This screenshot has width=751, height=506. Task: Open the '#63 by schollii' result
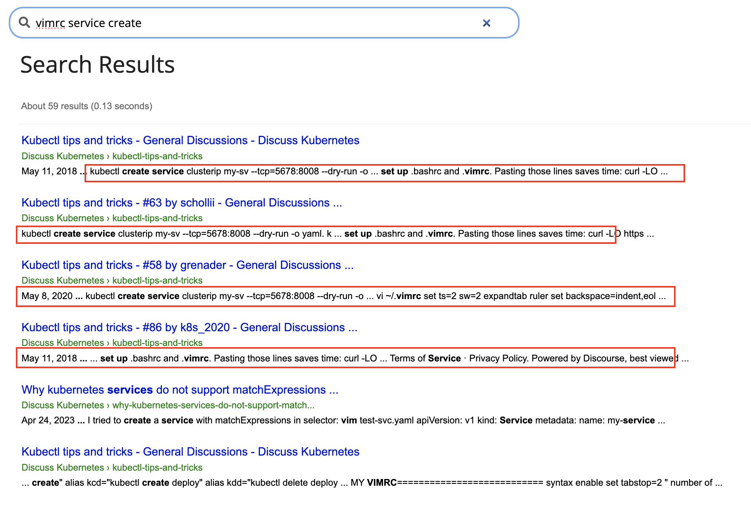coord(182,203)
